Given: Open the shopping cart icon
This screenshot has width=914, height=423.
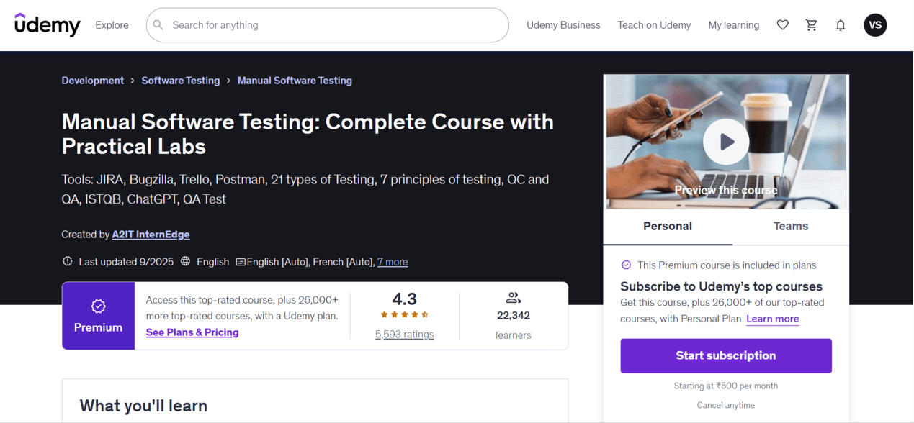Looking at the screenshot, I should 811,24.
